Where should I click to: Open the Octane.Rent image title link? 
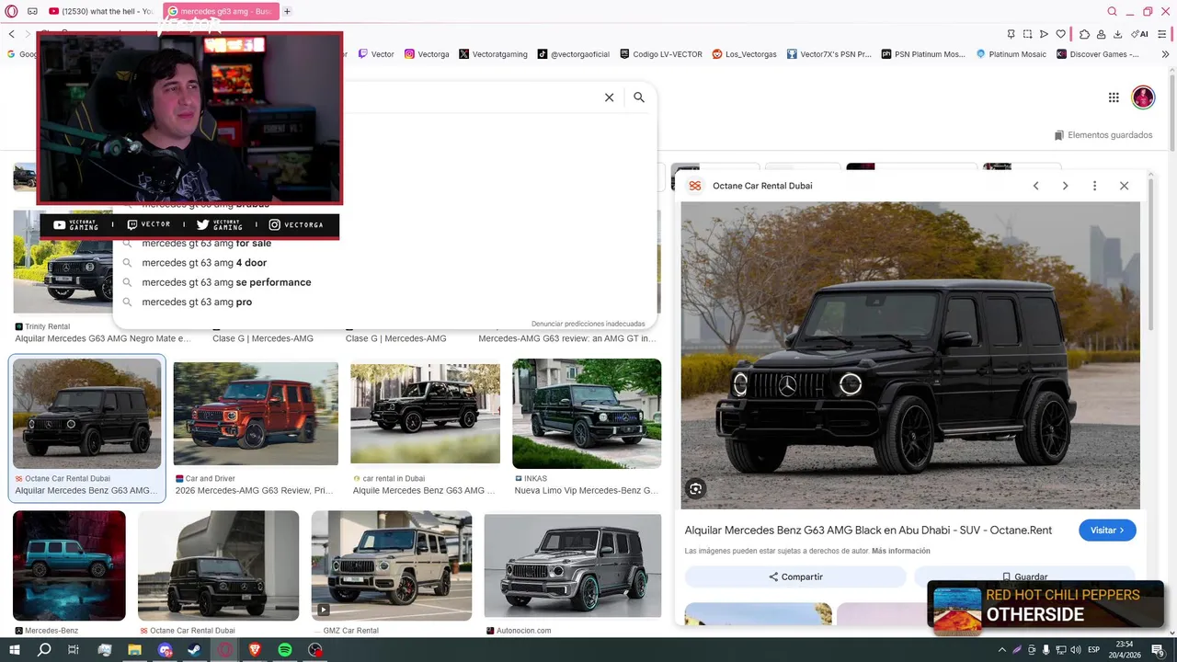[x=868, y=531]
